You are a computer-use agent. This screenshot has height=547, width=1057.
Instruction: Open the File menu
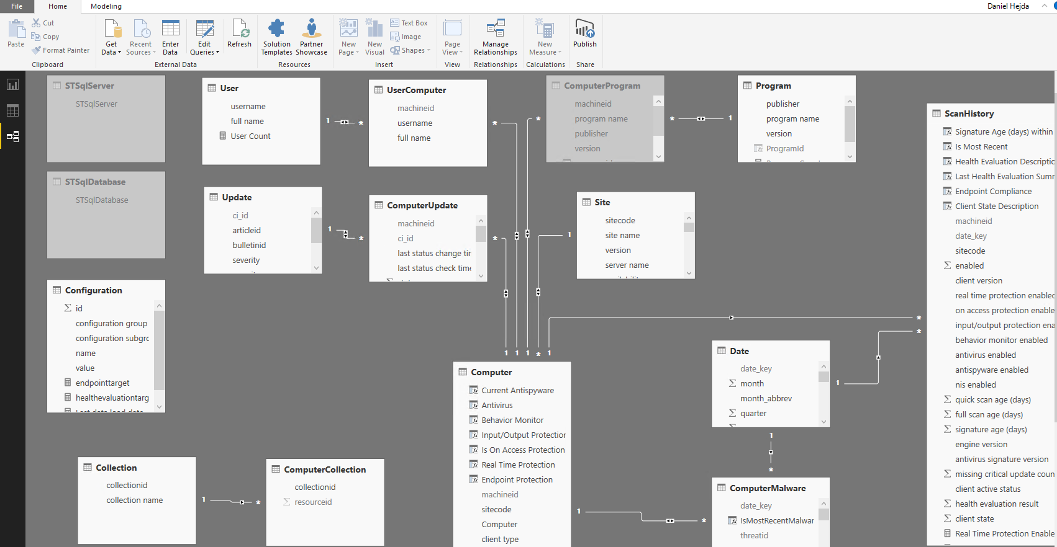coord(17,6)
